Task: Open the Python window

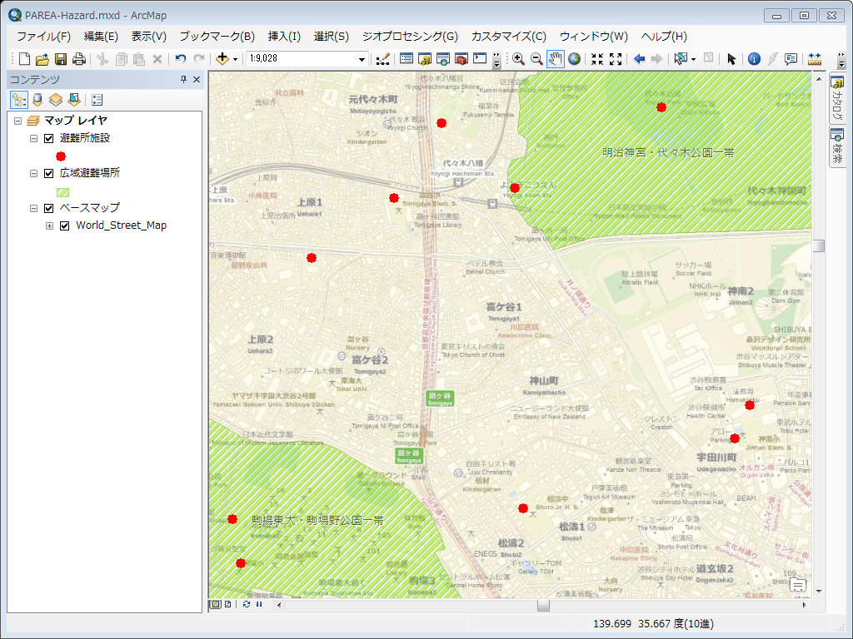Action: 480,59
